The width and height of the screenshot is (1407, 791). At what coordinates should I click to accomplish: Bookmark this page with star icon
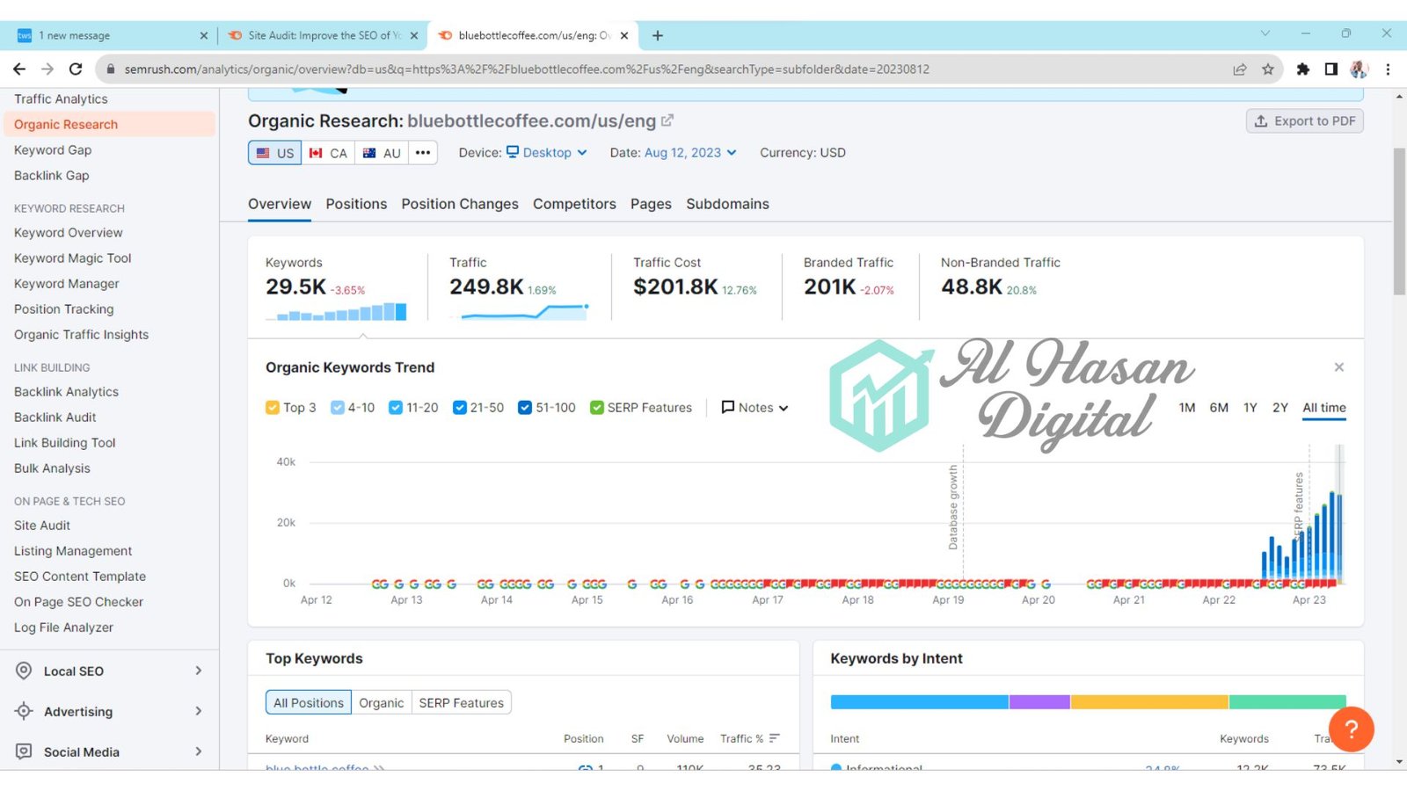1267,69
